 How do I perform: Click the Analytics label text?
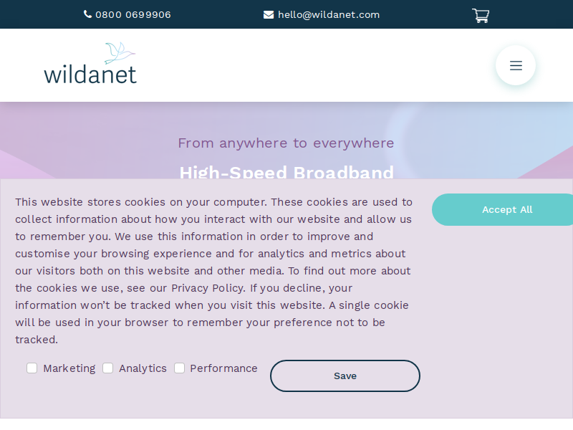143,368
